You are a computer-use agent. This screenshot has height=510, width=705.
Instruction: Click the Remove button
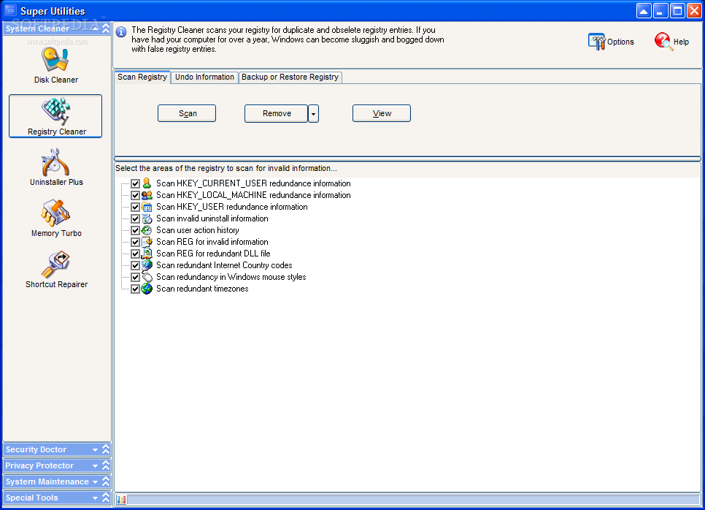276,113
